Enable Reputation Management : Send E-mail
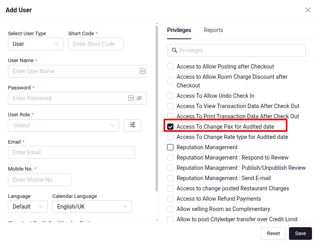The width and height of the screenshot is (314, 245). 170,178
